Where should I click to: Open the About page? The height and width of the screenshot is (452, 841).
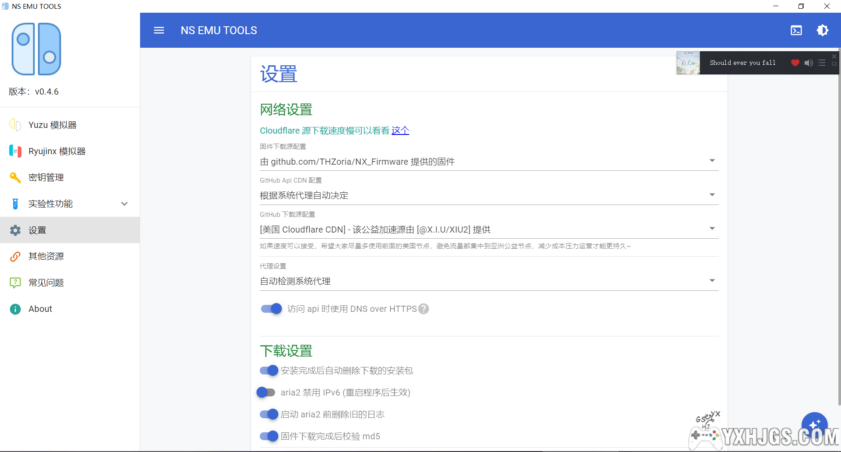click(x=40, y=309)
